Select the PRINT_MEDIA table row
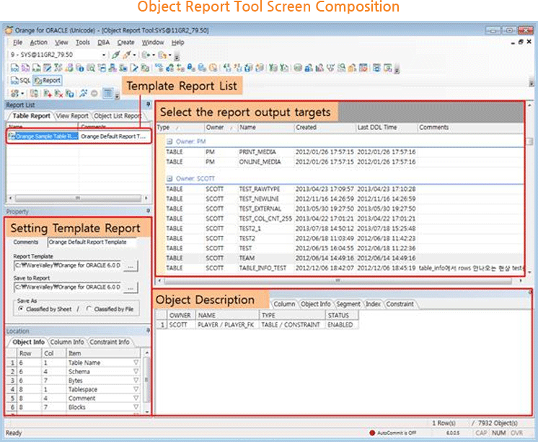This screenshot has width=538, height=442. [x=344, y=152]
